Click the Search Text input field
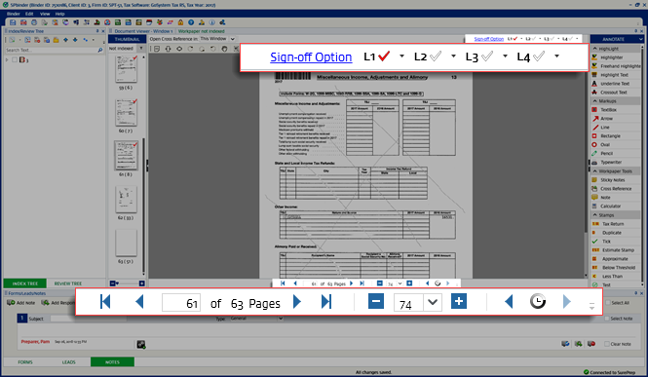The image size is (648, 377). pyautogui.click(x=51, y=50)
